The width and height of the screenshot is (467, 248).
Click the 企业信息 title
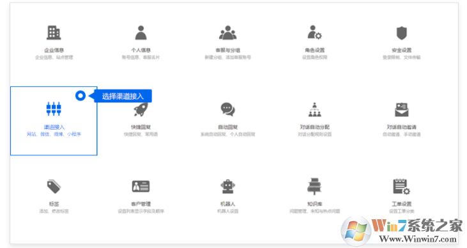pyautogui.click(x=54, y=50)
